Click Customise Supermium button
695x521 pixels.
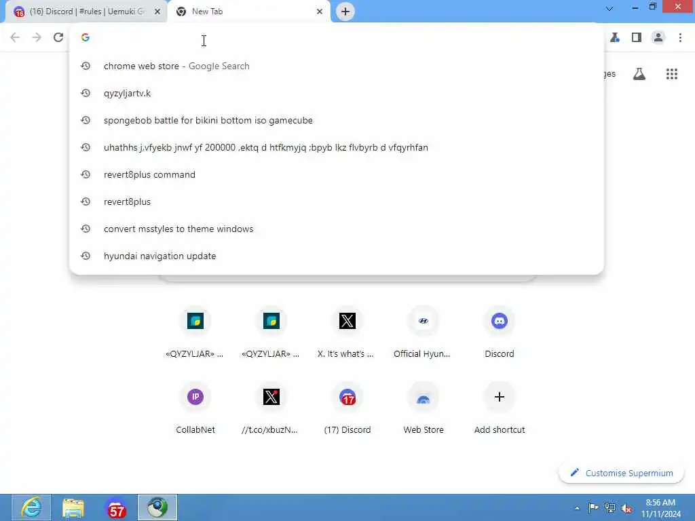[x=622, y=473]
